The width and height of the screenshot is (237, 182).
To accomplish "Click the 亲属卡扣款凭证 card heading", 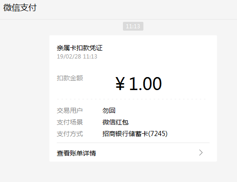I will click(x=80, y=48).
